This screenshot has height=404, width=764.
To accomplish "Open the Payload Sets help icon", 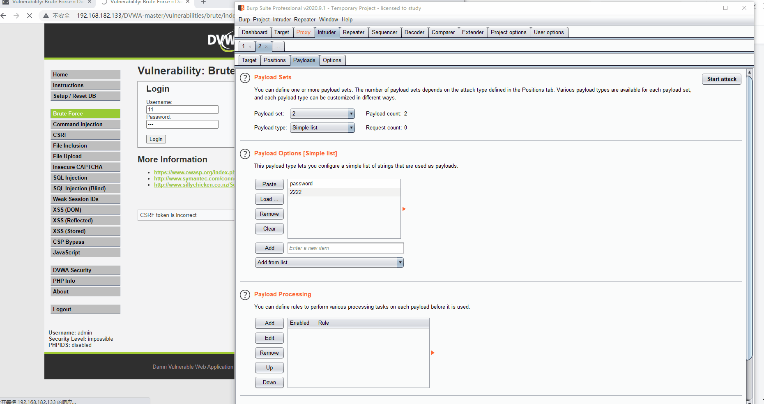I will click(245, 78).
